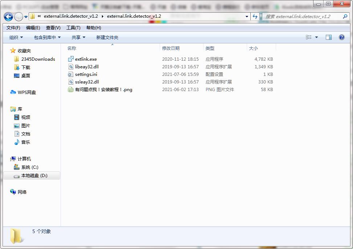353x249 pixels.
Task: Expand the address bar history dropdown
Action: [247, 16]
